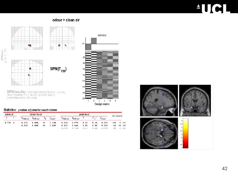The height and width of the screenshot is (178, 238).
Task: Click the 'set-level' column header
Action: tap(9, 114)
